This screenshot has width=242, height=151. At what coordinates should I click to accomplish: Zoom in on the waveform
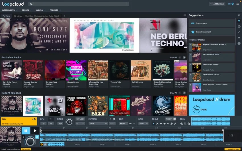coord(181,124)
